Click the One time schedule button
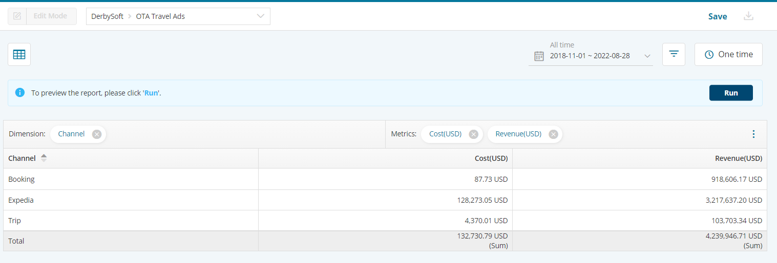Screen dimensions: 777x263 [x=728, y=54]
